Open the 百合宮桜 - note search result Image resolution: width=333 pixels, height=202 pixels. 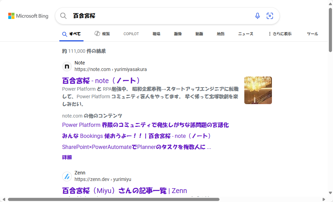tap(101, 81)
